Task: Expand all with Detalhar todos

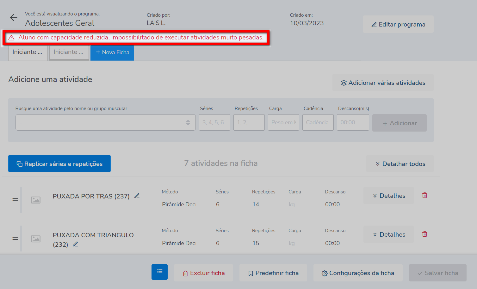Action: [x=400, y=164]
